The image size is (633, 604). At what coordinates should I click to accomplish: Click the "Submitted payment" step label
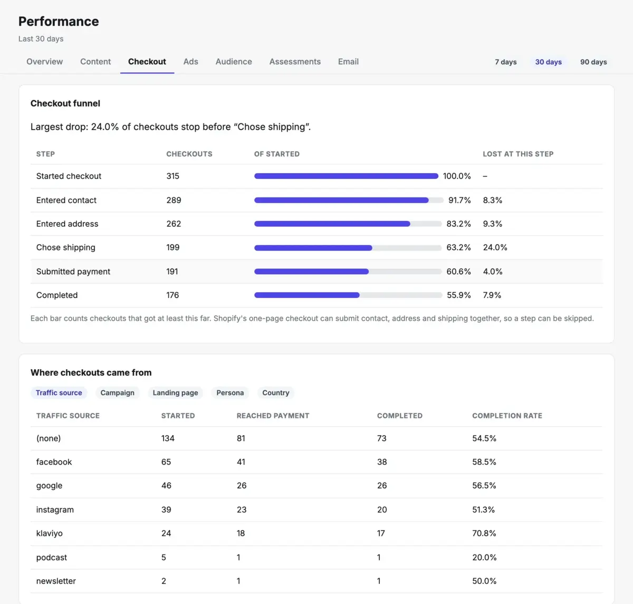pos(73,272)
